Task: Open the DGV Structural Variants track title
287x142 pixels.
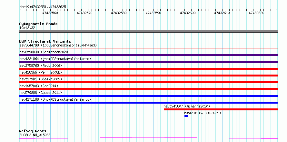Action: (x=45, y=41)
